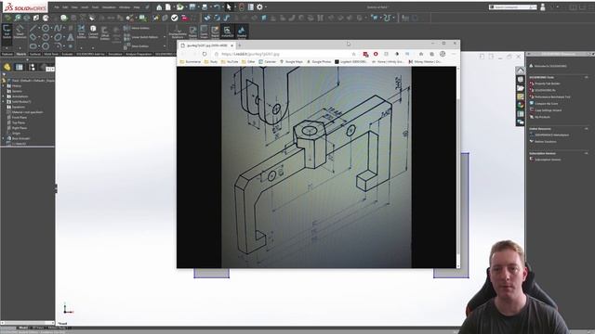Expand the Boss-Extrude feature node
Viewport: 595px width, 334px height.
point(4,138)
